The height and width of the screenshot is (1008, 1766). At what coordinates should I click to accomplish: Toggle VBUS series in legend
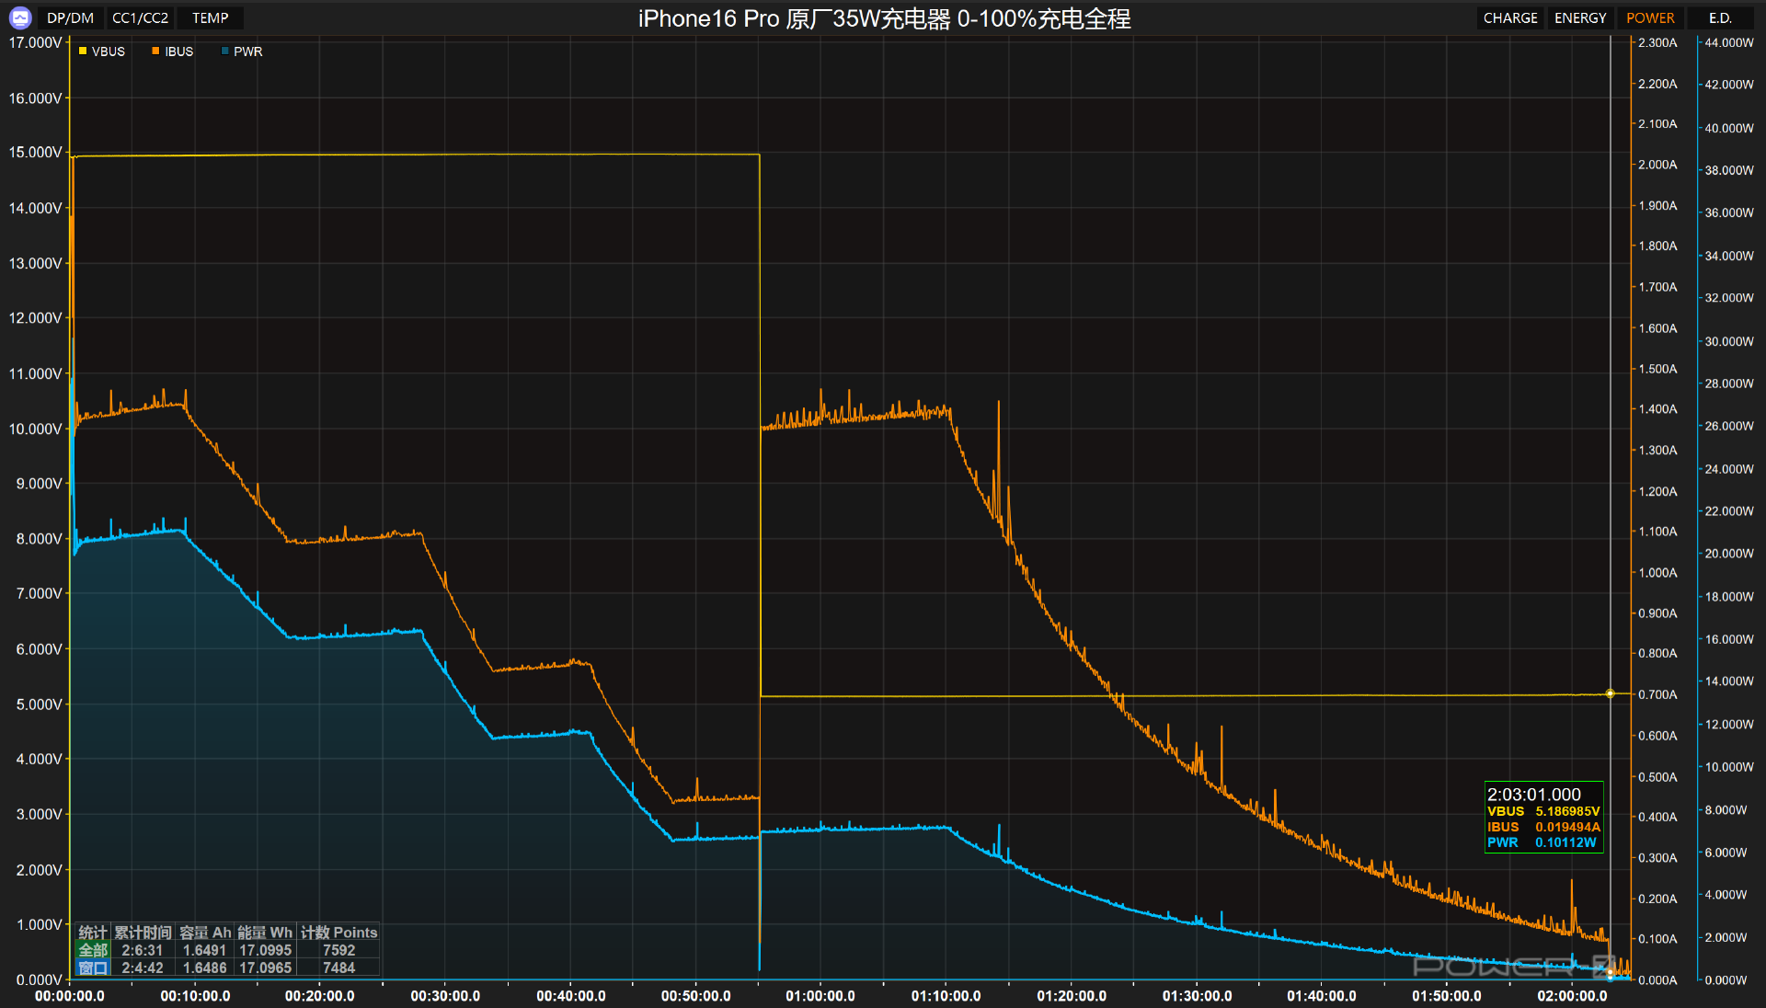click(x=101, y=52)
